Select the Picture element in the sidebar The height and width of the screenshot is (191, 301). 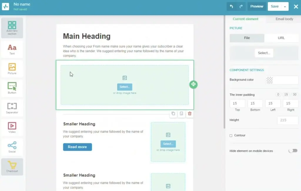point(12,69)
